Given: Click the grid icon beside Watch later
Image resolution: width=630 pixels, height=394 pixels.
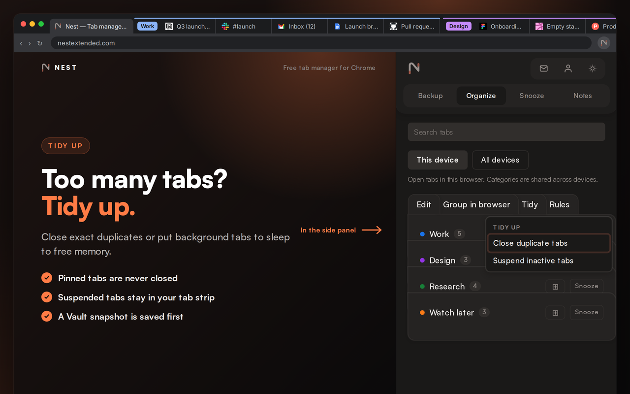Looking at the screenshot, I should pyautogui.click(x=555, y=312).
